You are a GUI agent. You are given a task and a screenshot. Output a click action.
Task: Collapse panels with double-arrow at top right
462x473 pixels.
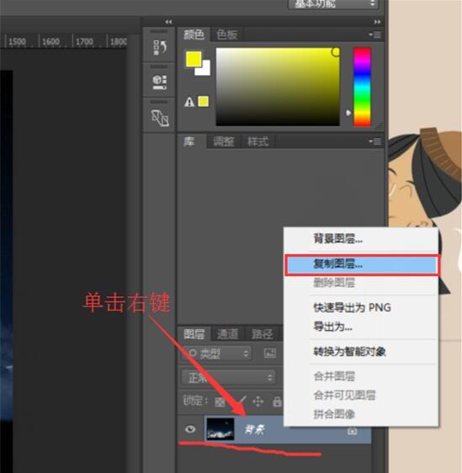coord(377,22)
